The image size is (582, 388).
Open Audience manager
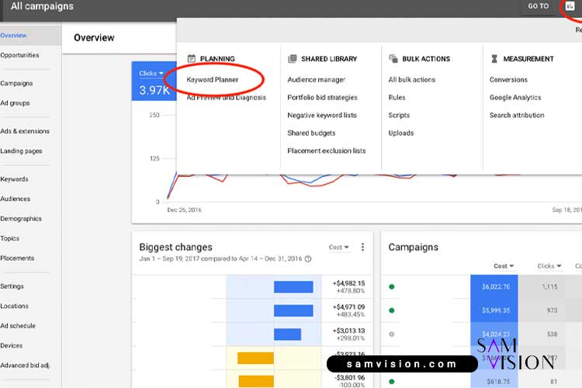317,79
